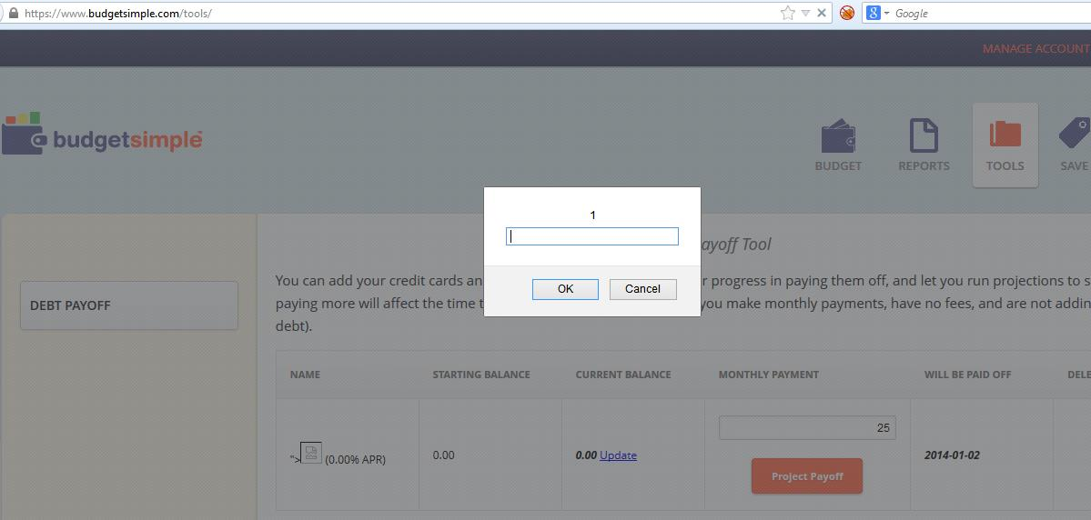
Task: Click the Project Payoff button
Action: (806, 476)
